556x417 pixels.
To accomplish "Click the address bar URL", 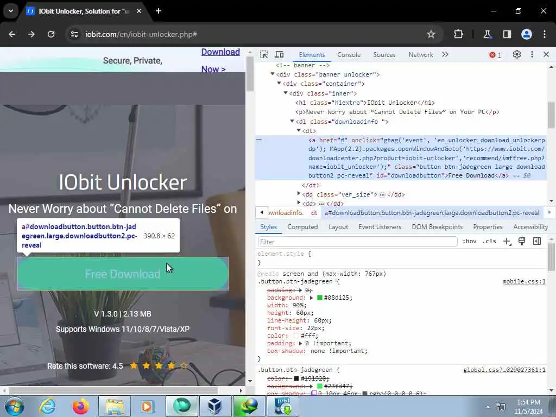I will pos(141,34).
